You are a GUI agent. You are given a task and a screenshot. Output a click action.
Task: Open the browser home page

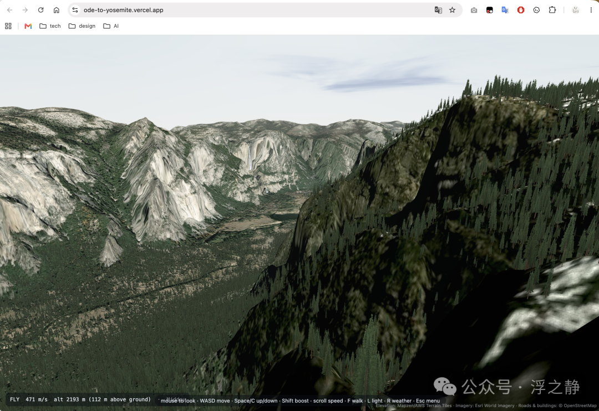[x=57, y=10]
